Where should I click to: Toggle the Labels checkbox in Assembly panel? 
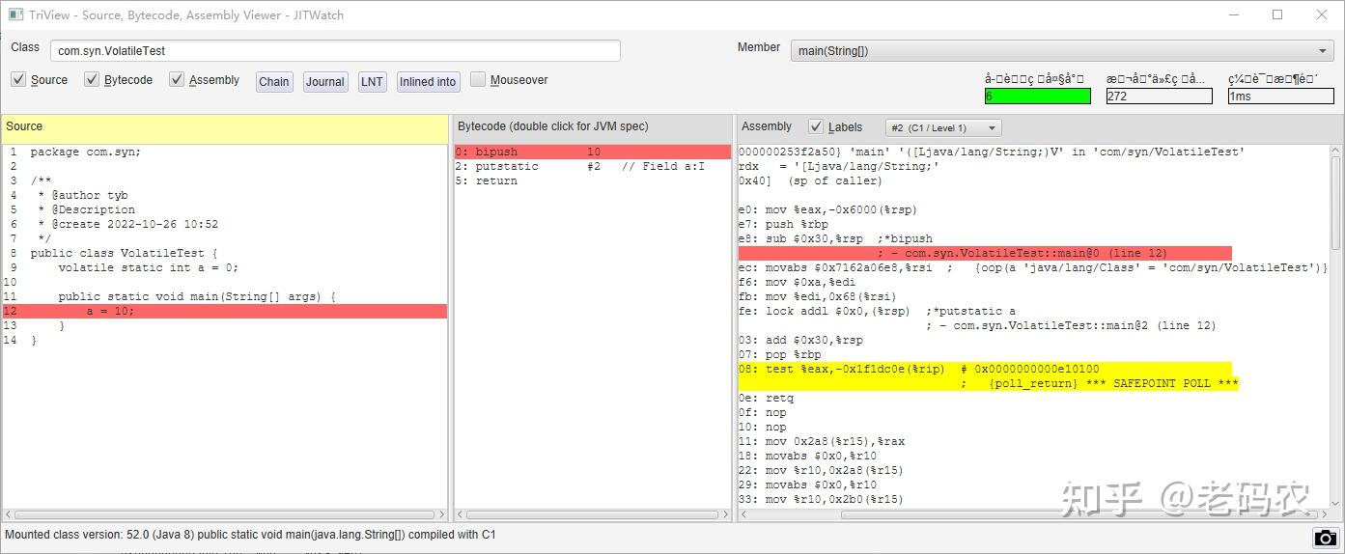816,126
